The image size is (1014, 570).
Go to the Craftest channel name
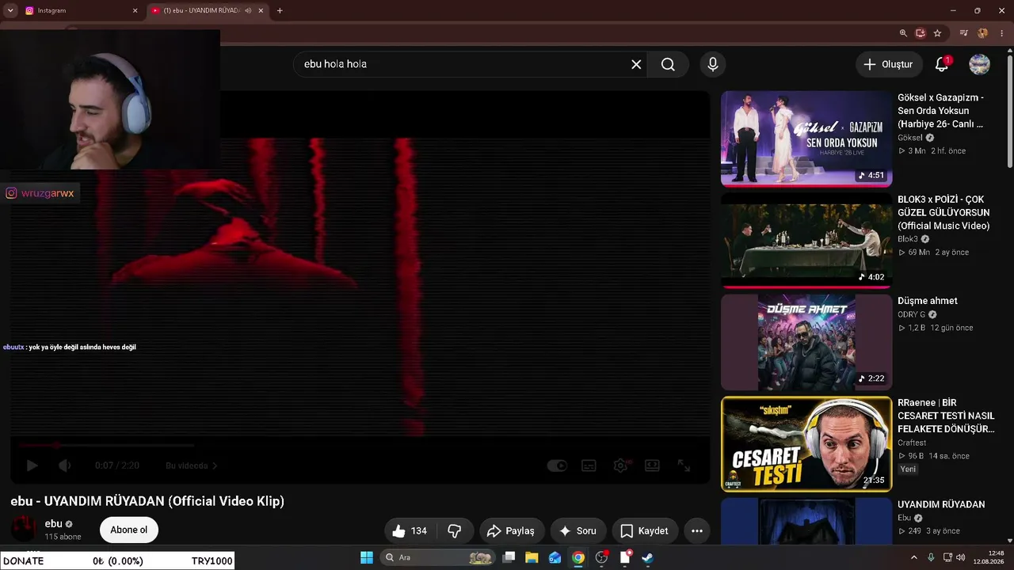pyautogui.click(x=912, y=443)
